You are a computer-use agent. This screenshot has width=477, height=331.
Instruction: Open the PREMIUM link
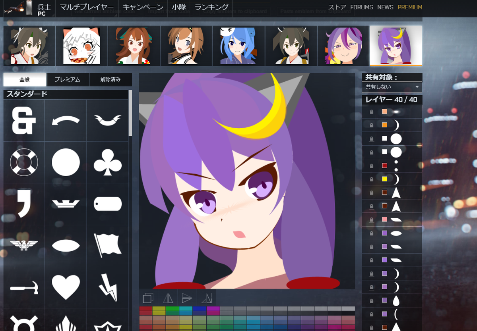coord(410,7)
